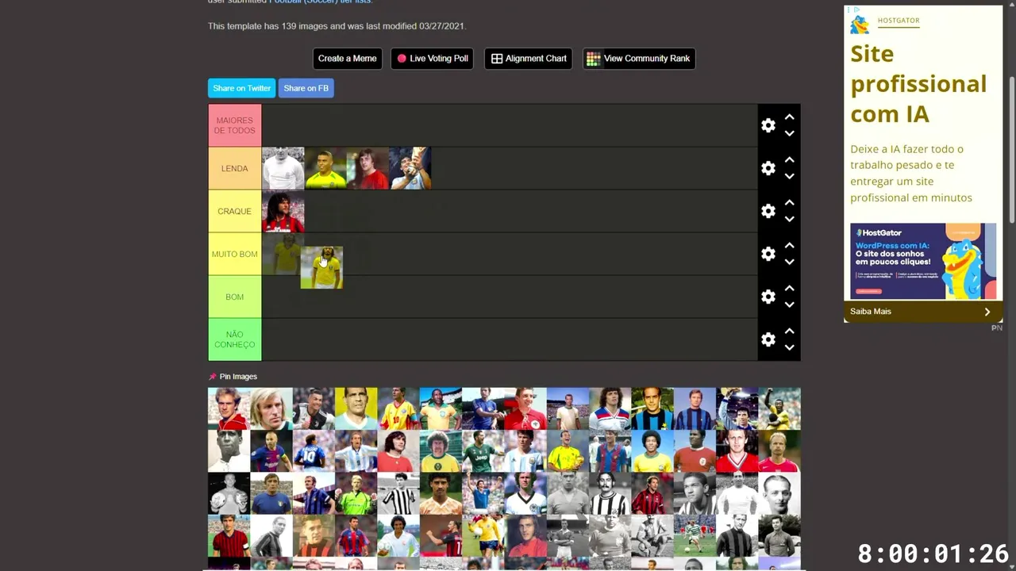The width and height of the screenshot is (1016, 571).
Task: Move BOM row down arrow
Action: pyautogui.click(x=789, y=305)
